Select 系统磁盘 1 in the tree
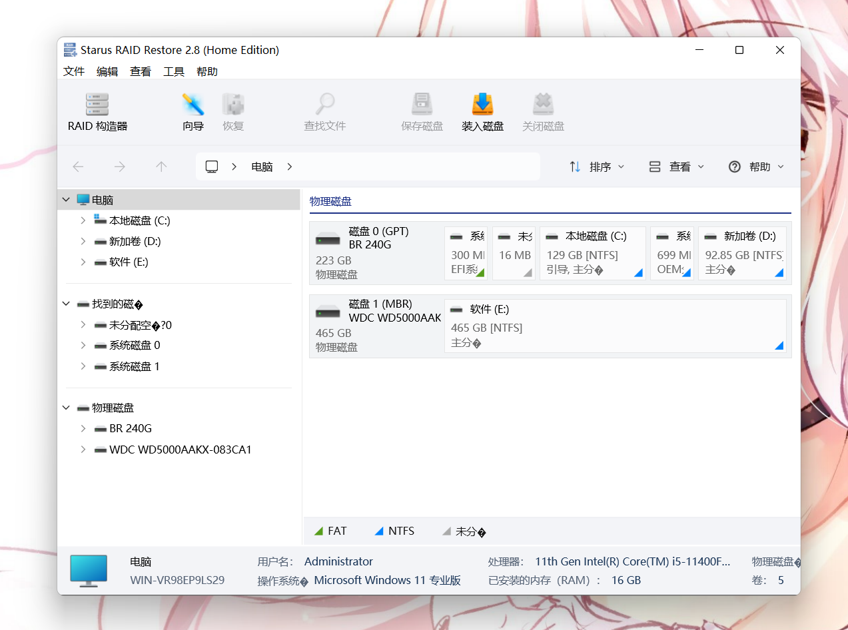The height and width of the screenshot is (630, 848). pyautogui.click(x=135, y=366)
